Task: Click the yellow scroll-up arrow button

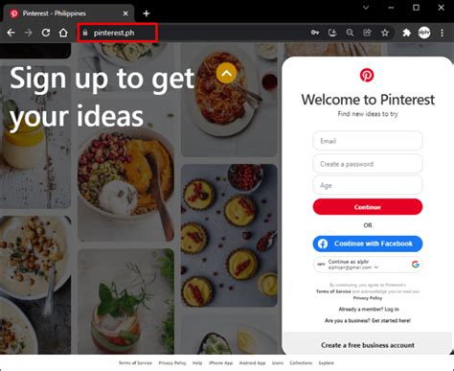Action: 226,73
